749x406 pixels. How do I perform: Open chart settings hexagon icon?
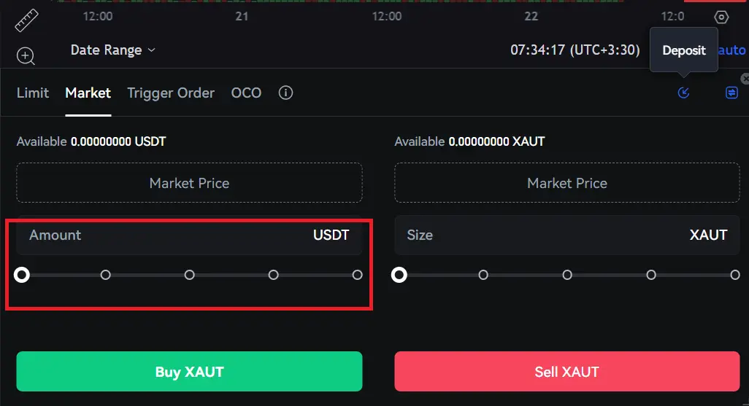[x=721, y=17]
